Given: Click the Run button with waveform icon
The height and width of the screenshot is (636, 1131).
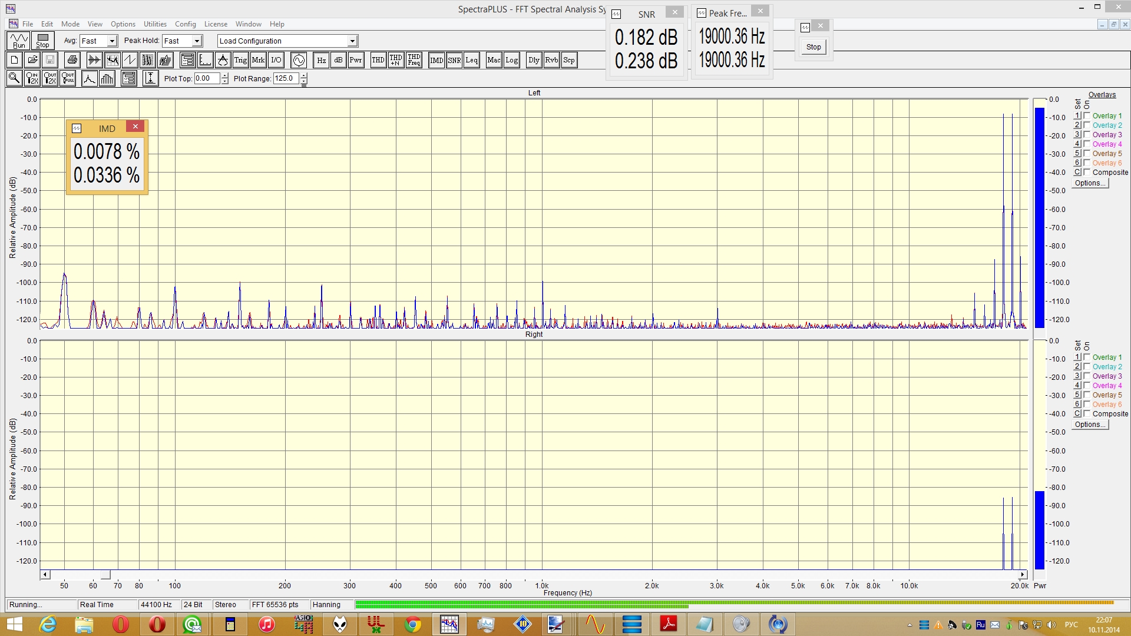Looking at the screenshot, I should coord(19,41).
